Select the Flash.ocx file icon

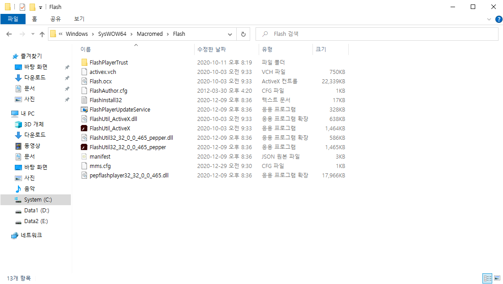pos(84,81)
